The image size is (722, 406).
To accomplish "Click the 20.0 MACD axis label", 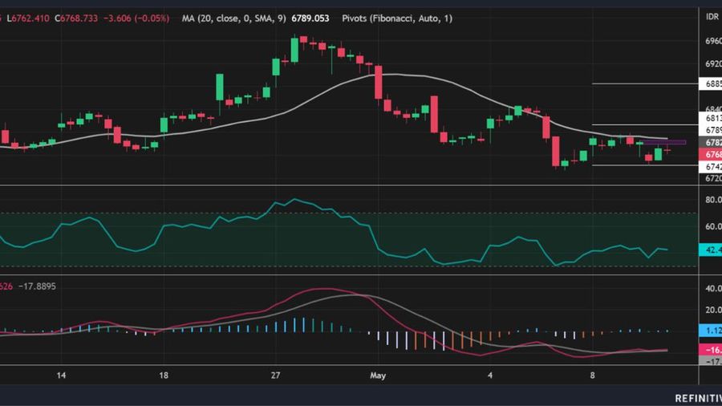I will [x=713, y=310].
